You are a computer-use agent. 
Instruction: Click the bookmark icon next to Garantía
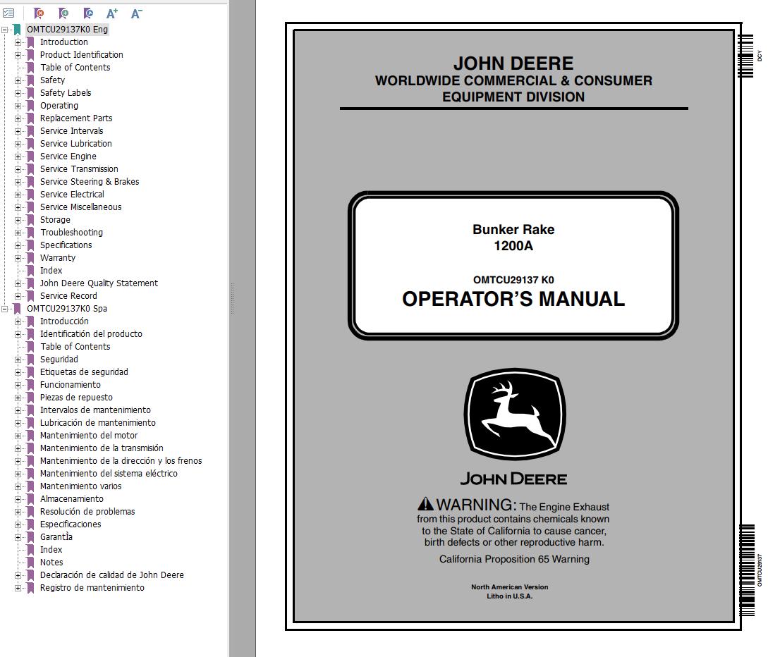[30, 537]
